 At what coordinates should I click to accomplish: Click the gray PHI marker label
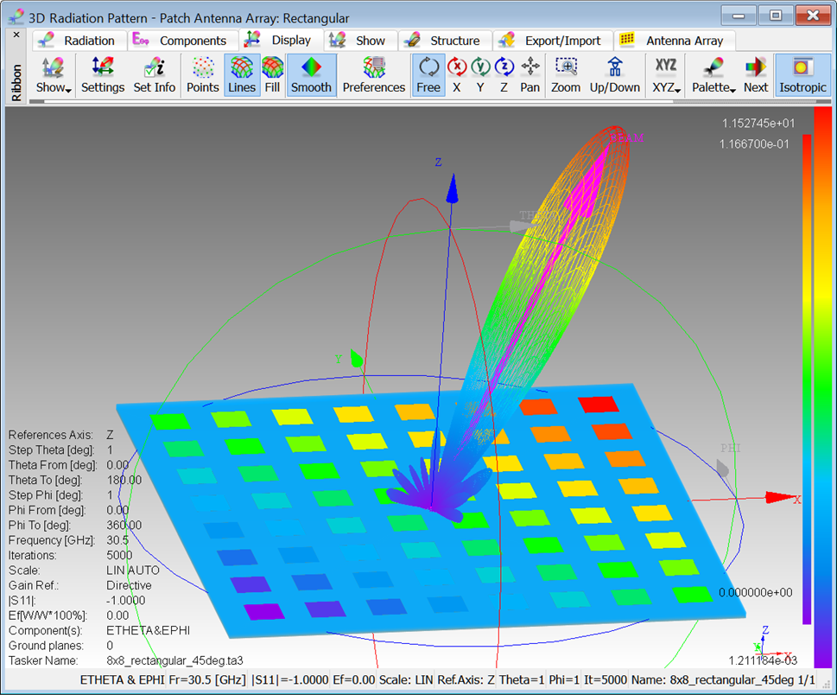click(730, 448)
